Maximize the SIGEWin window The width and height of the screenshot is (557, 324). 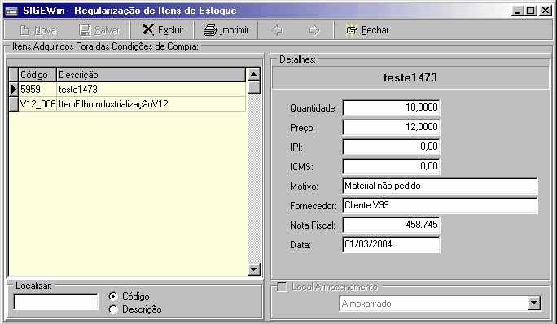(x=531, y=11)
